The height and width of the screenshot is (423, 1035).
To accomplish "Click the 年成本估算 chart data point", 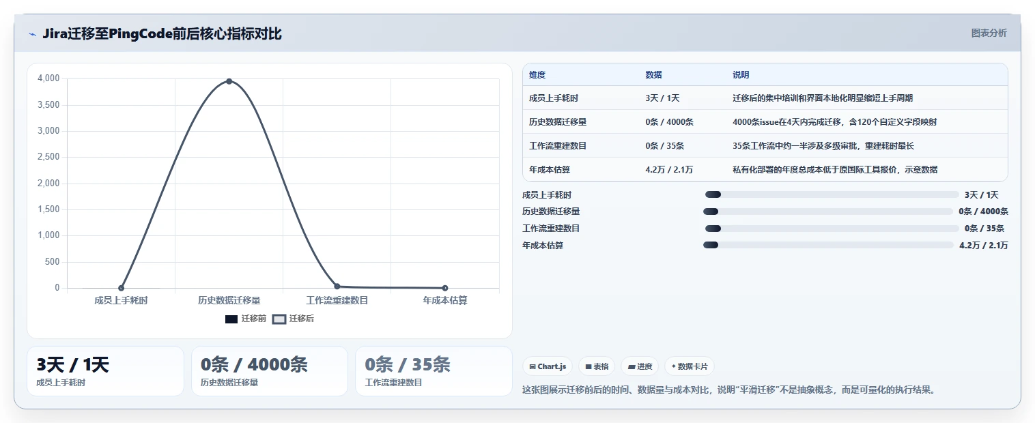I will pyautogui.click(x=444, y=288).
